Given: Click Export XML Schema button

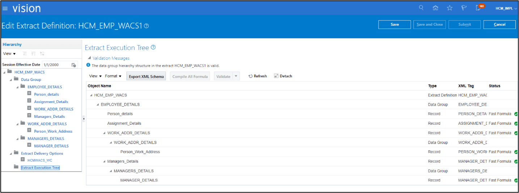Looking at the screenshot, I should coord(146,76).
